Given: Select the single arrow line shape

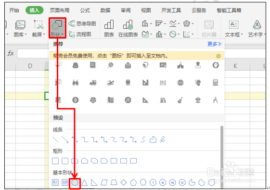Looking at the screenshot, I should coord(65,140).
